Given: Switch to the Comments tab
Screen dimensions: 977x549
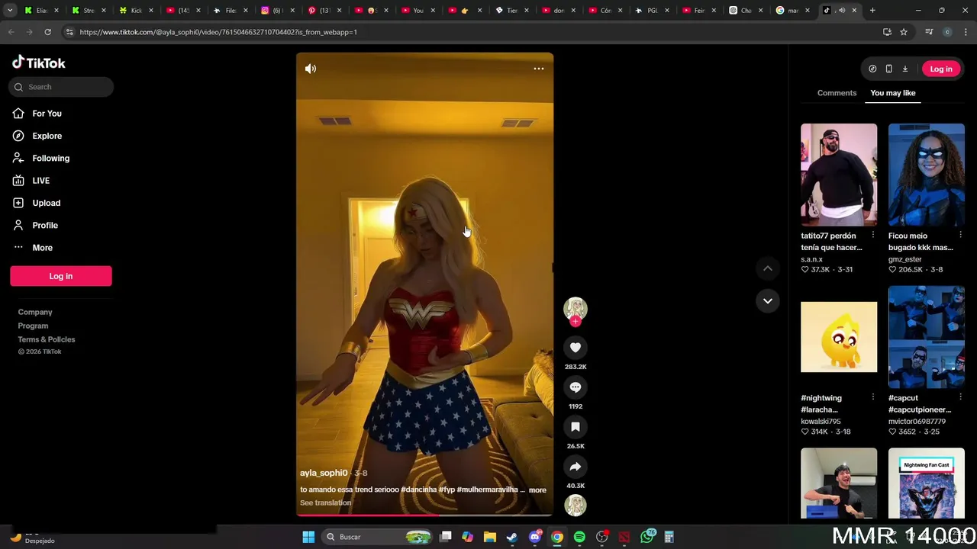Looking at the screenshot, I should click(x=837, y=93).
